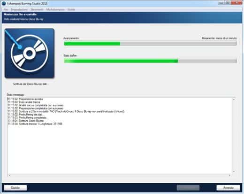Click the Stato buffer progress bar
The image size is (244, 194).
[150, 61]
